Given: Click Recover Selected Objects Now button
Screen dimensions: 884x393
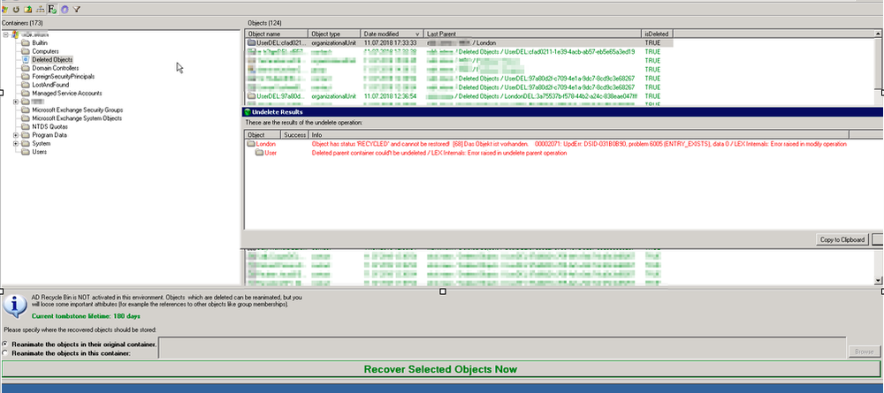Looking at the screenshot, I should (x=440, y=369).
